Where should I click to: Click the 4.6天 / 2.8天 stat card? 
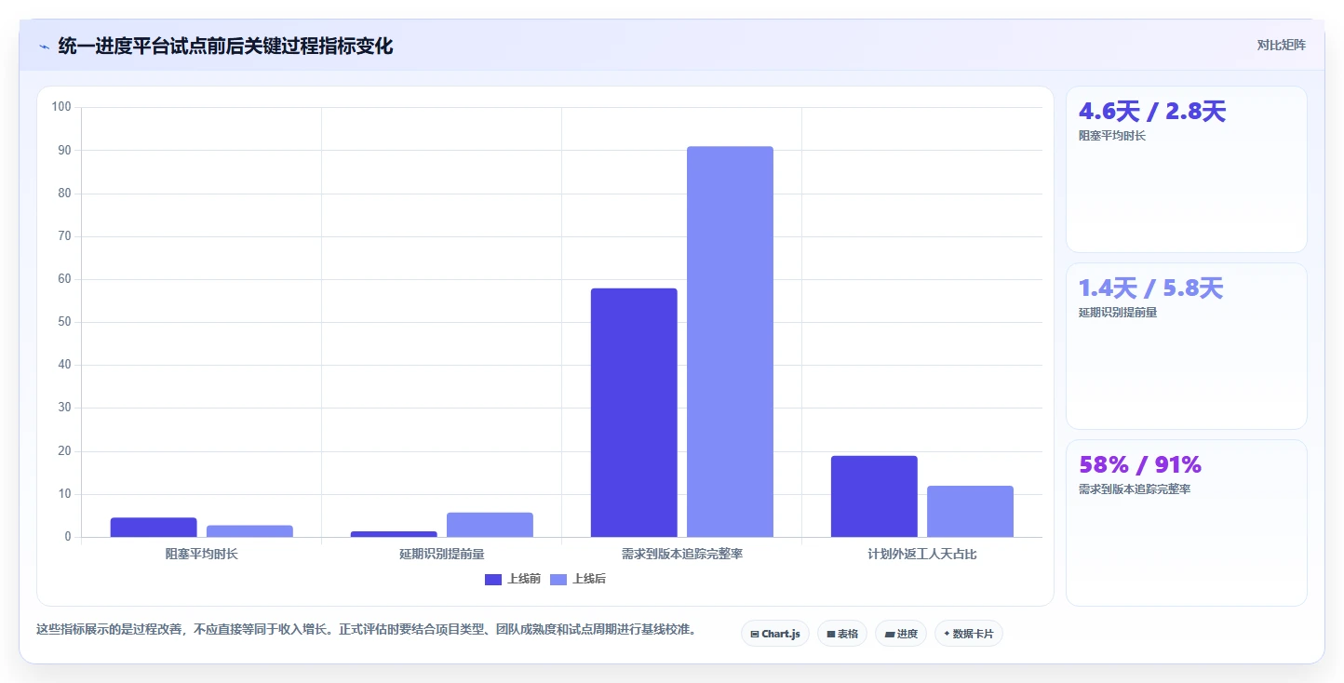coord(1187,169)
